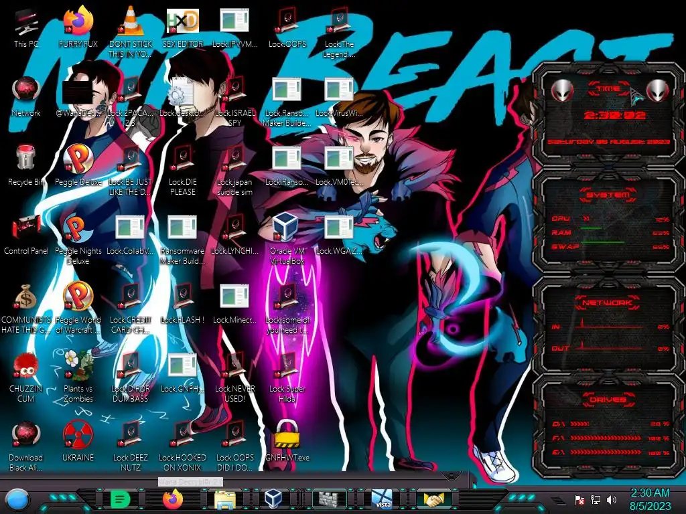The height and width of the screenshot is (514, 686).
Task: Select the Lock.2PACA... icon
Action: 131,102
